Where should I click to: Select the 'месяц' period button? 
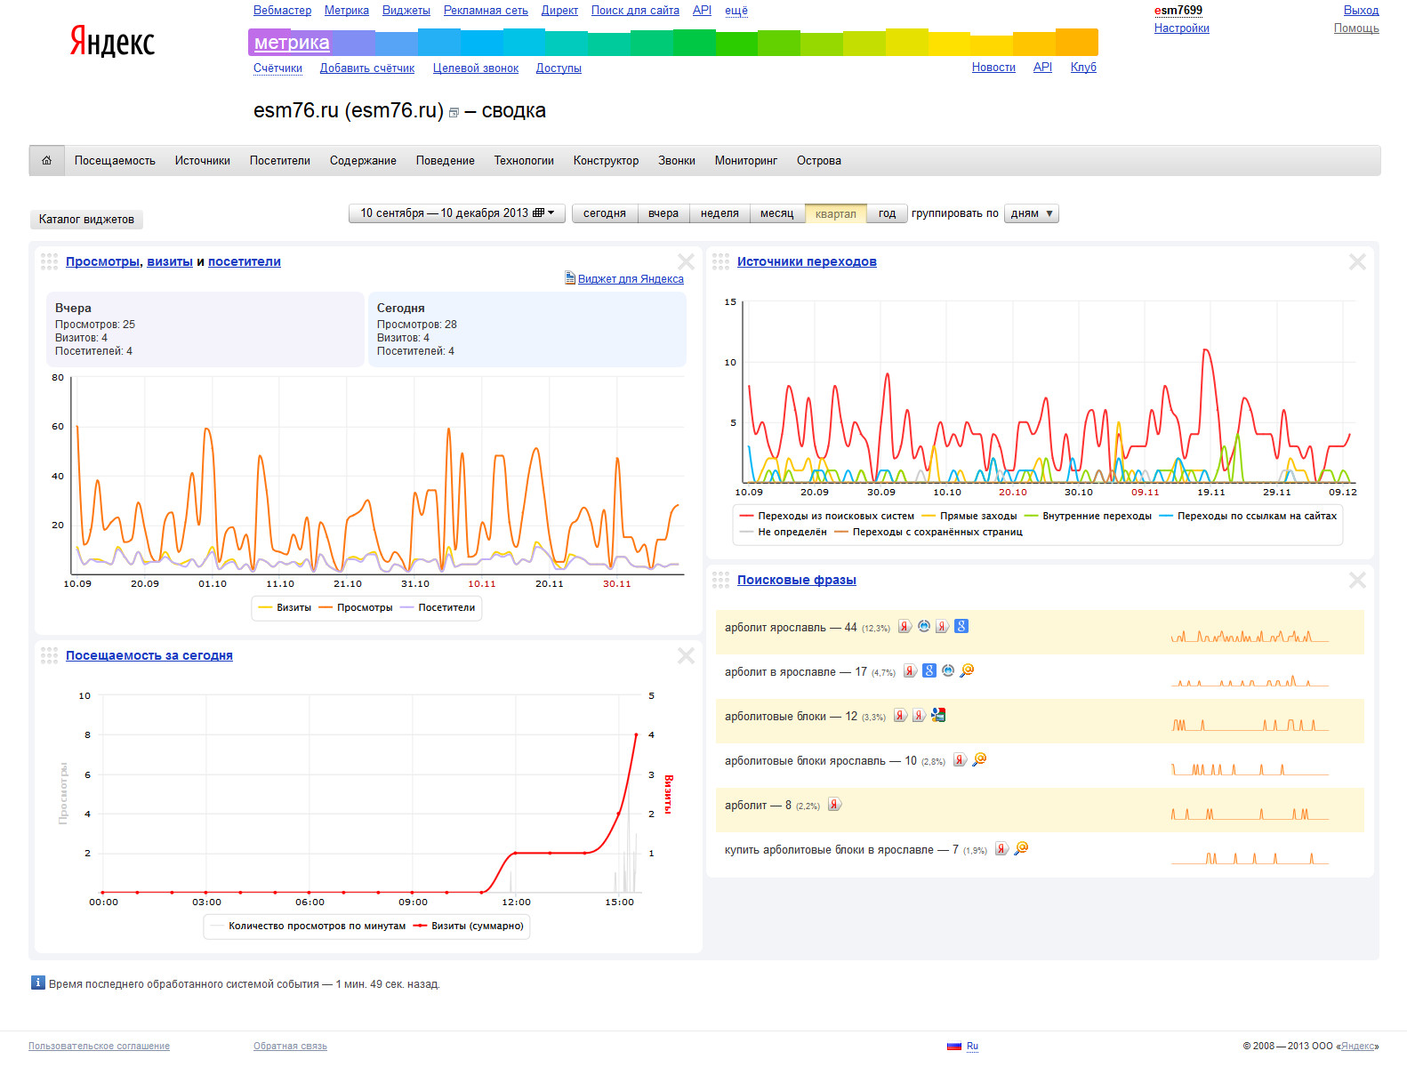[x=776, y=213]
